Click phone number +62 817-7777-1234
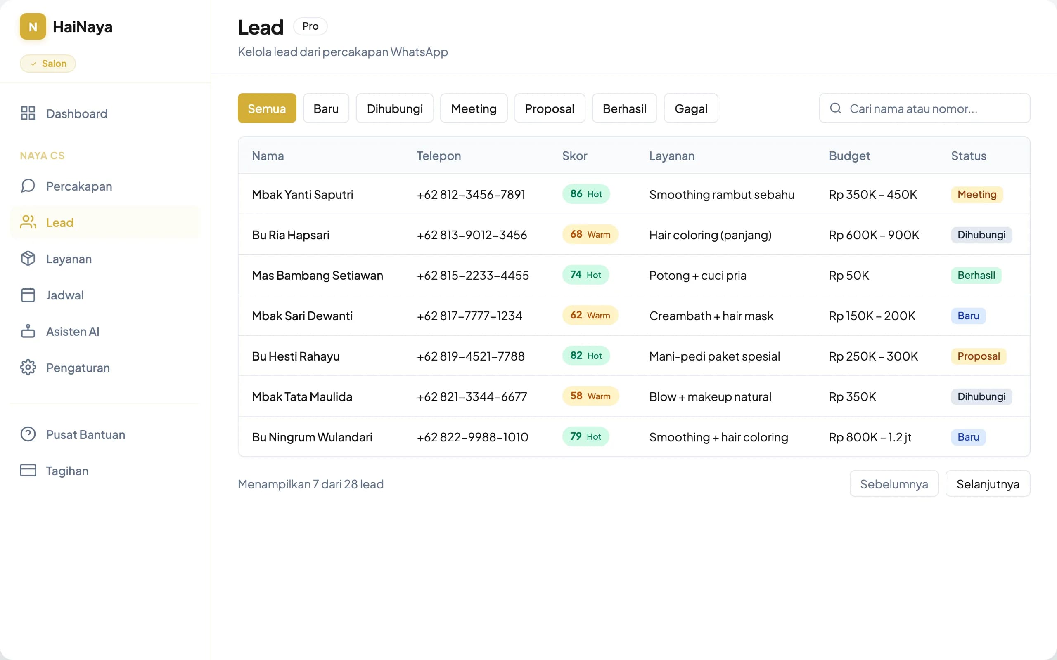1057x660 pixels. 469,316
